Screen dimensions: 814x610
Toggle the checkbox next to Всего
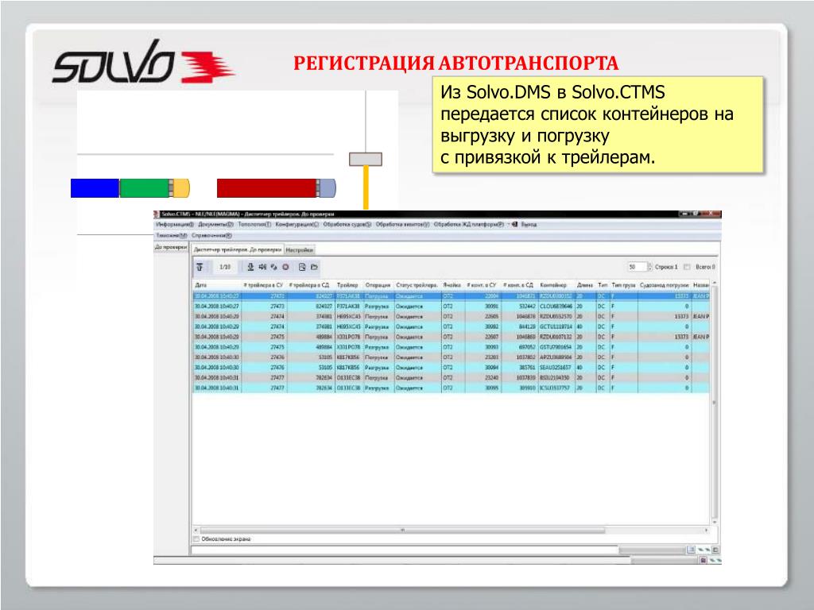click(x=687, y=267)
